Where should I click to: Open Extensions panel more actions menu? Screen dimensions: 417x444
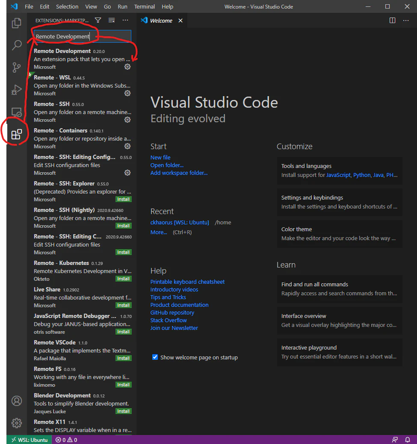tap(125, 20)
